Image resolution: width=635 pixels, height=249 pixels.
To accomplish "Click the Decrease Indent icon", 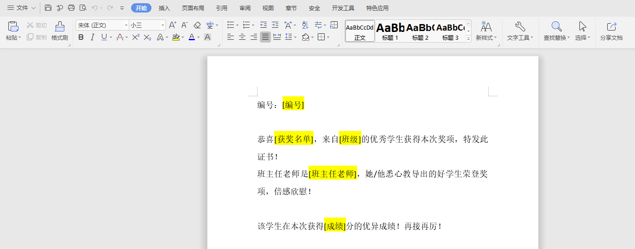I will click(x=264, y=25).
